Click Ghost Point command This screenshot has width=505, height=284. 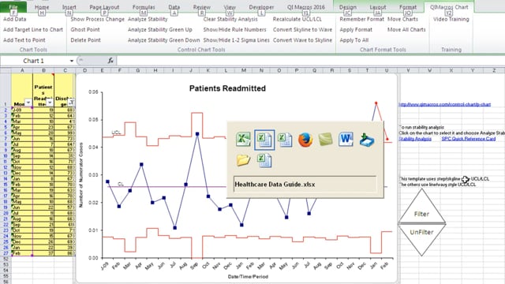tap(85, 30)
